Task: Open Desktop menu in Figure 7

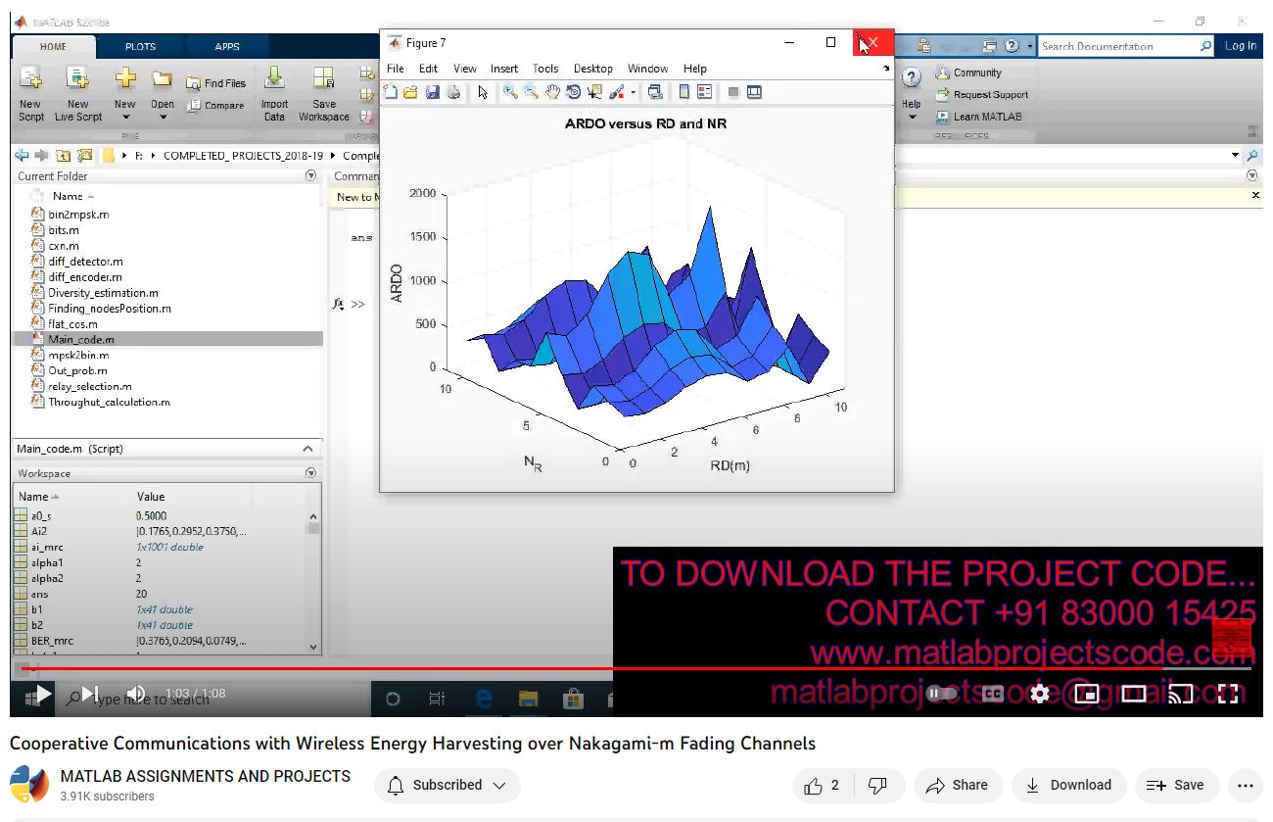Action: pos(593,69)
